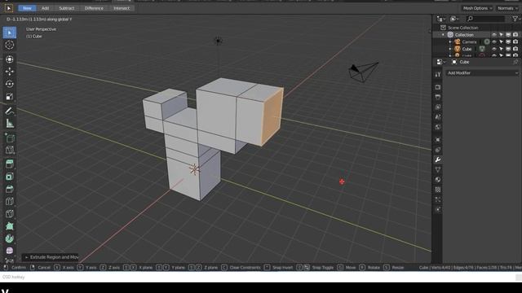The height and width of the screenshot is (293, 522).
Task: Open the Add Modifier dropdown
Action: point(482,73)
